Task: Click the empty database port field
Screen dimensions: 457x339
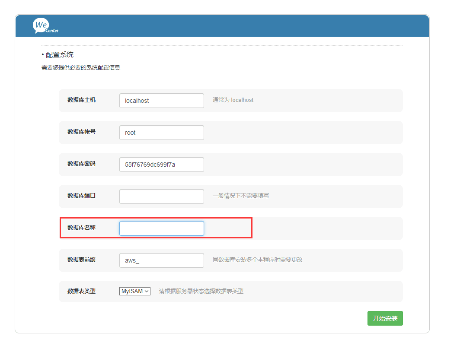Action: click(x=161, y=196)
